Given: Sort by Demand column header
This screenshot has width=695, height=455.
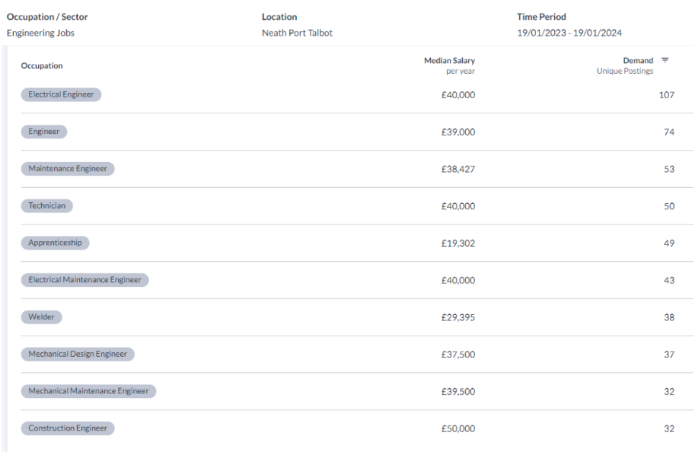Looking at the screenshot, I should 638,60.
